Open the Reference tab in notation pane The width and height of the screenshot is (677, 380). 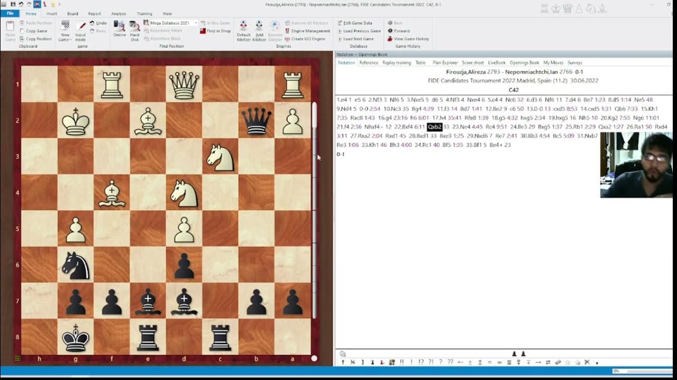pyautogui.click(x=369, y=63)
